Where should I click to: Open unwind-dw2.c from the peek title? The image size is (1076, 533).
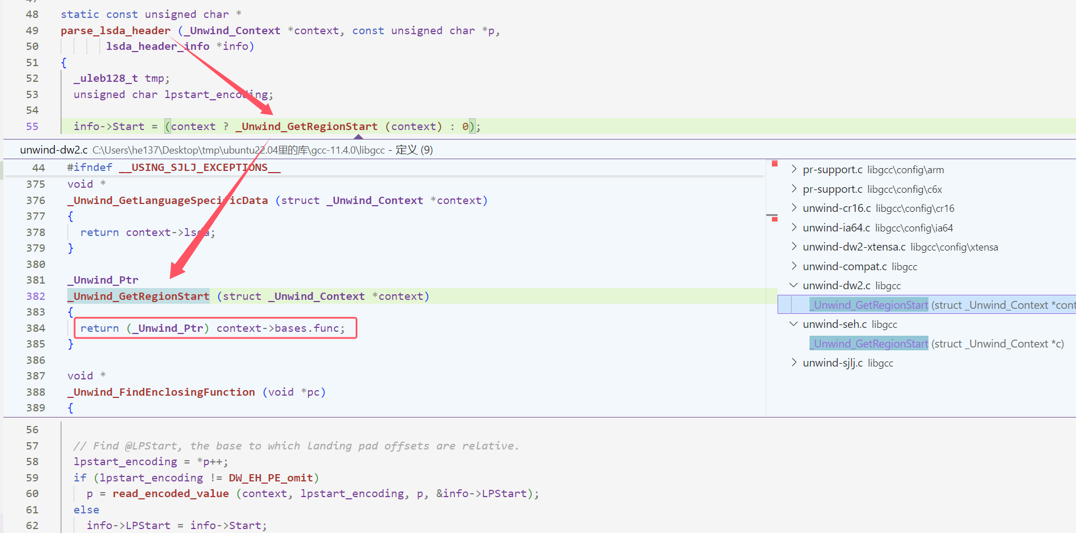[54, 150]
